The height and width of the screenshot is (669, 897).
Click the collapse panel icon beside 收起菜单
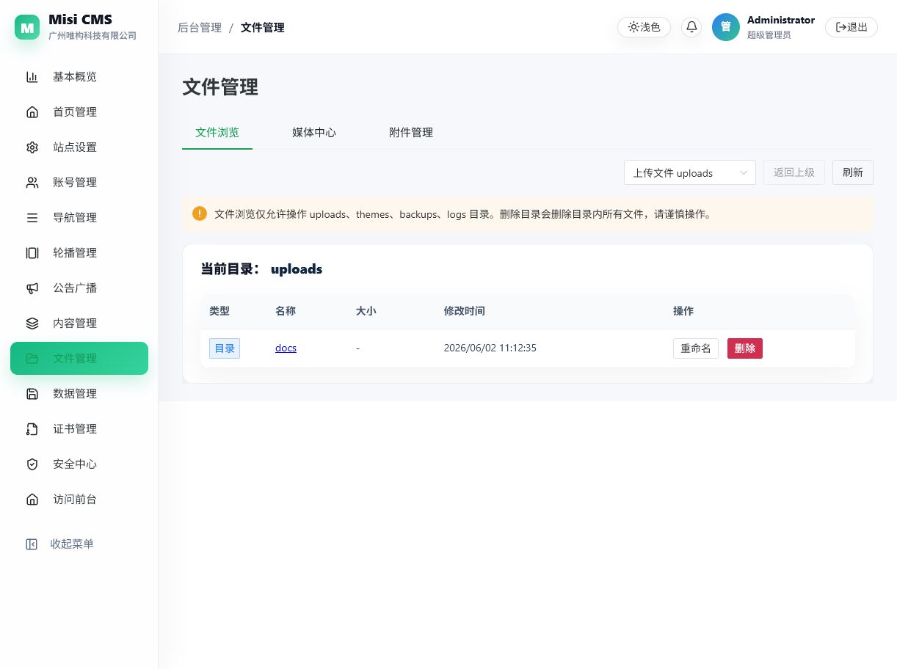32,544
